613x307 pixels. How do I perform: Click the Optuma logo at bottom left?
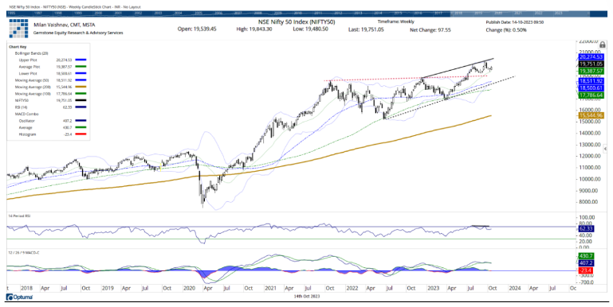point(20,297)
